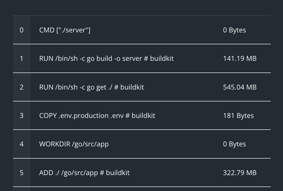Click layer index 3 cell
The height and width of the screenshot is (191, 283).
22,115
